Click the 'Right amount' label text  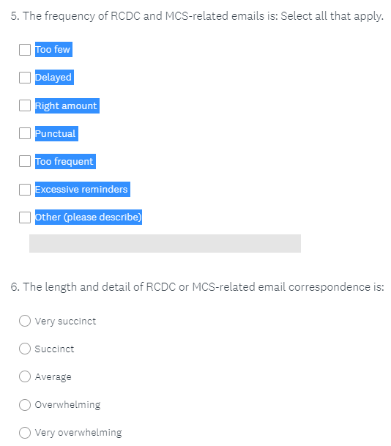tap(67, 105)
